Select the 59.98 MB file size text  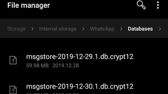click(x=37, y=66)
